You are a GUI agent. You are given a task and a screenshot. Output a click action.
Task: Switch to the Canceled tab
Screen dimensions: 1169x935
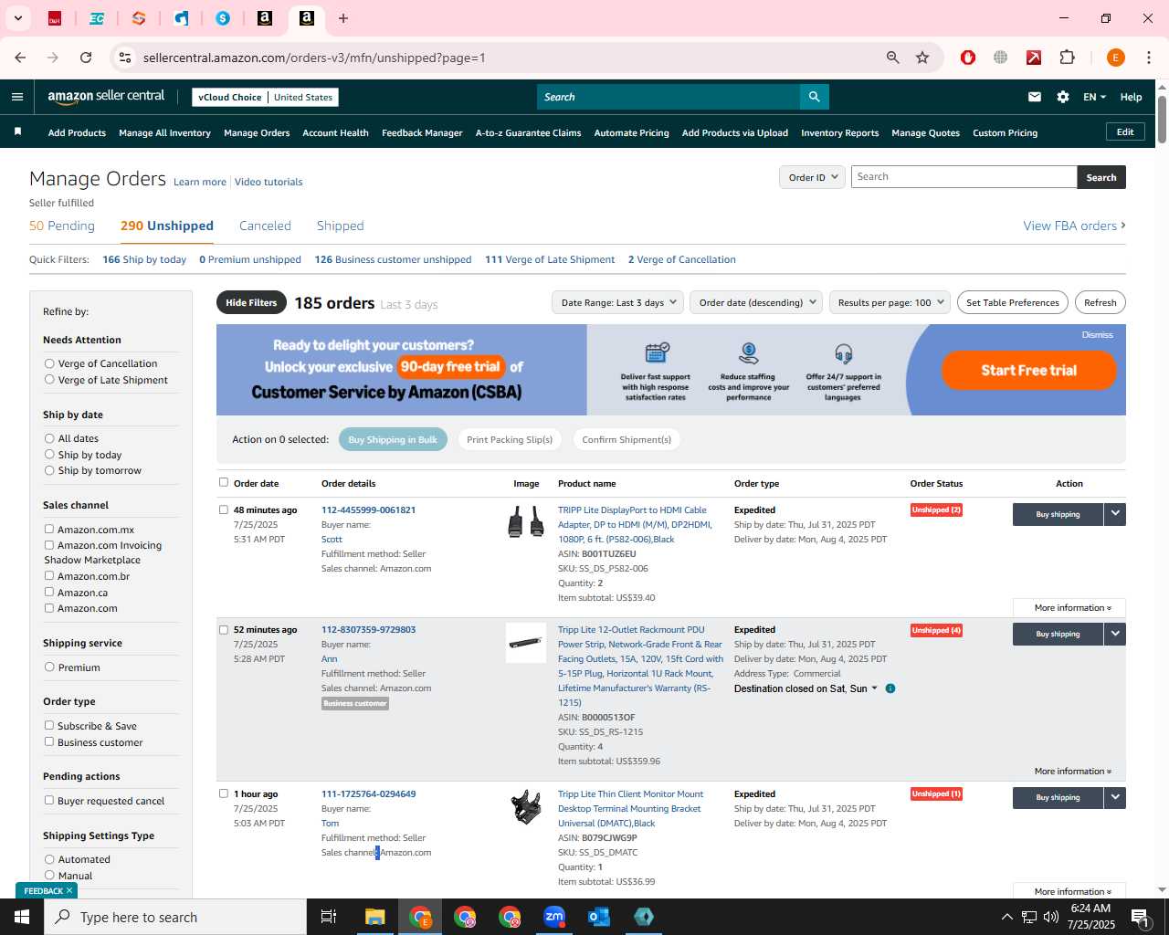click(x=265, y=226)
